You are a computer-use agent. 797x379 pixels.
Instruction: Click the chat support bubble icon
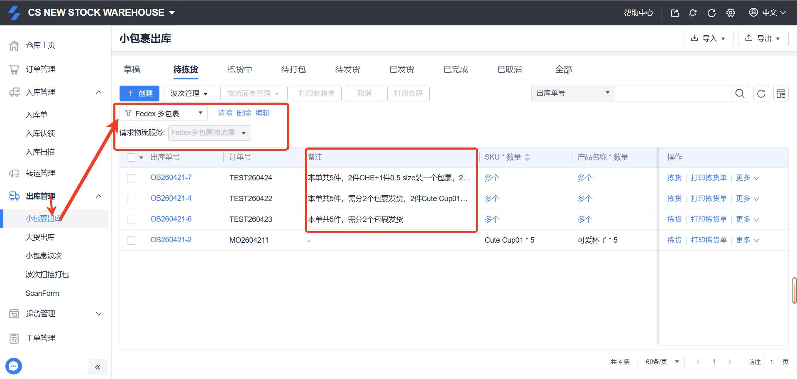tap(14, 366)
